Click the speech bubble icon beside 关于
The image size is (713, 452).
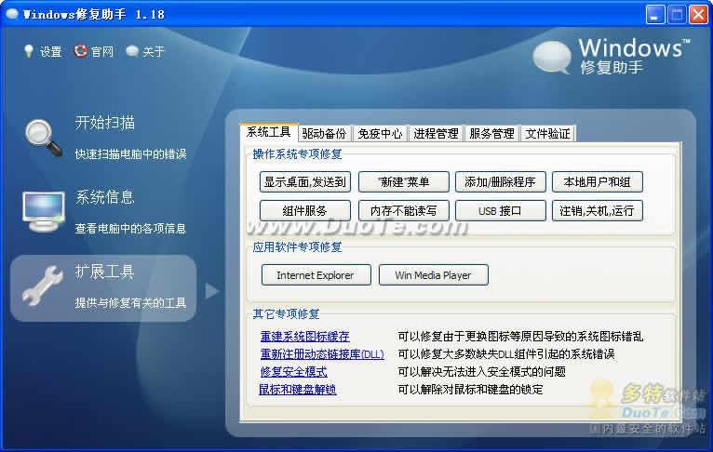(x=132, y=51)
